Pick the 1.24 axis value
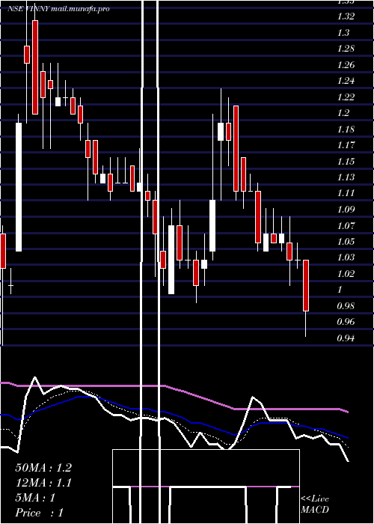 [346, 81]
